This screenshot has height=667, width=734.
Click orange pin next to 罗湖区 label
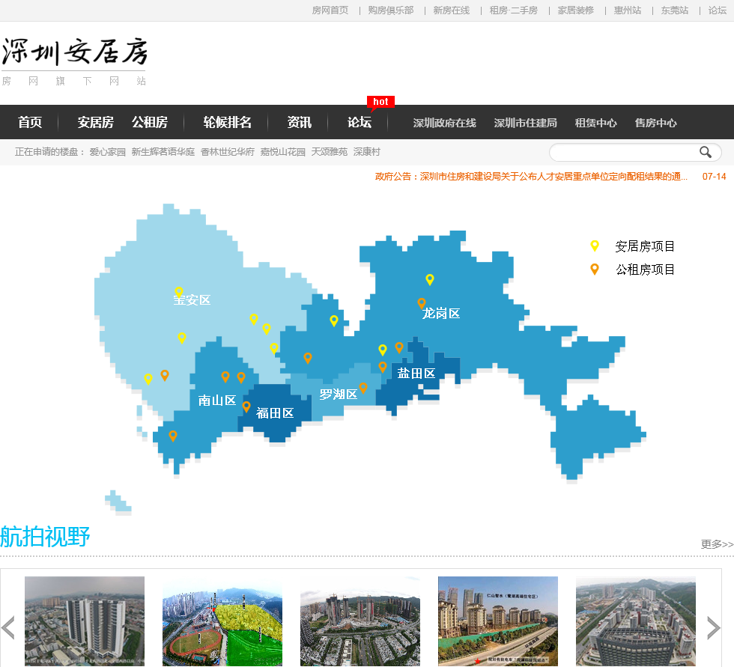[363, 388]
